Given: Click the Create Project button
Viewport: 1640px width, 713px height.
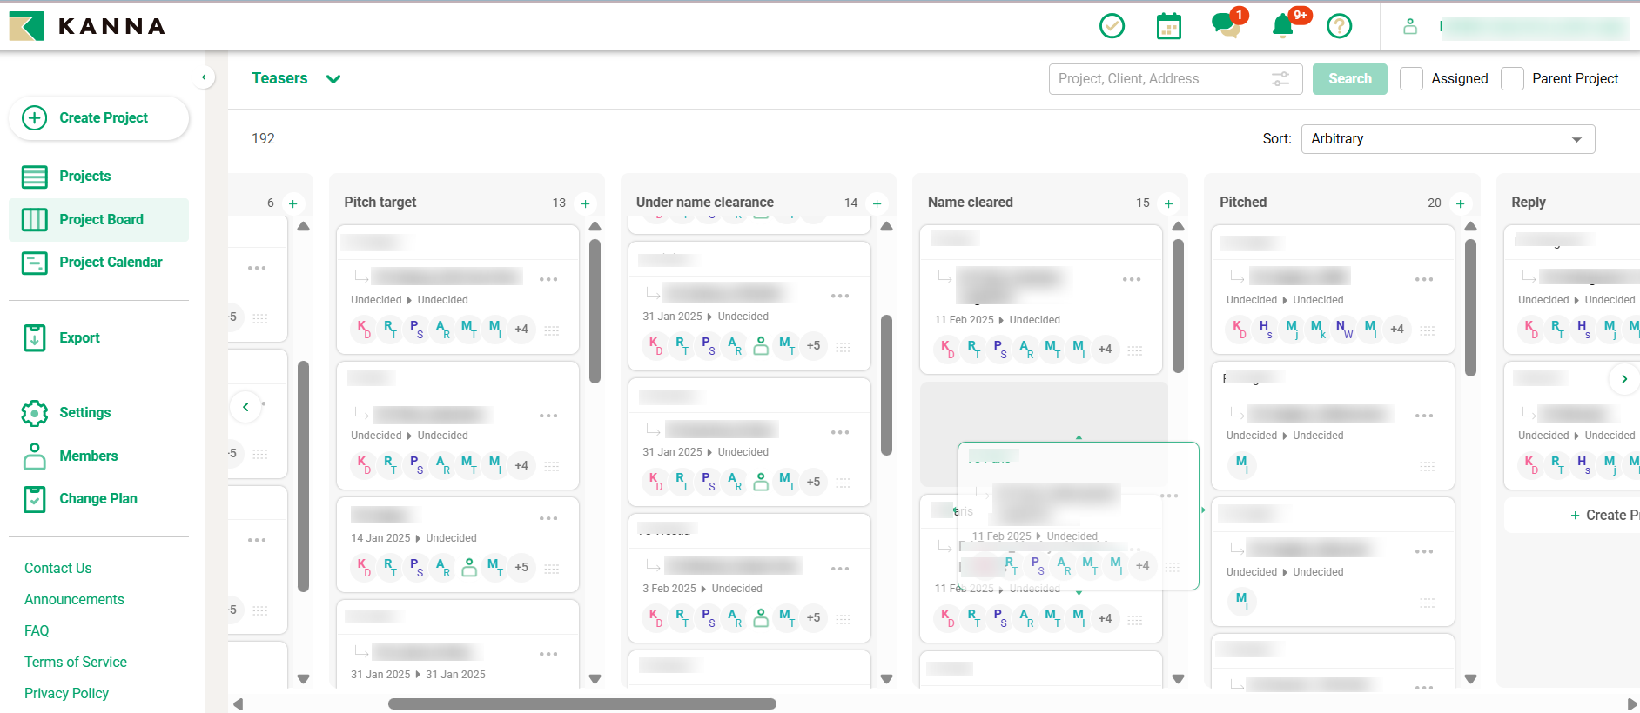Looking at the screenshot, I should [98, 117].
